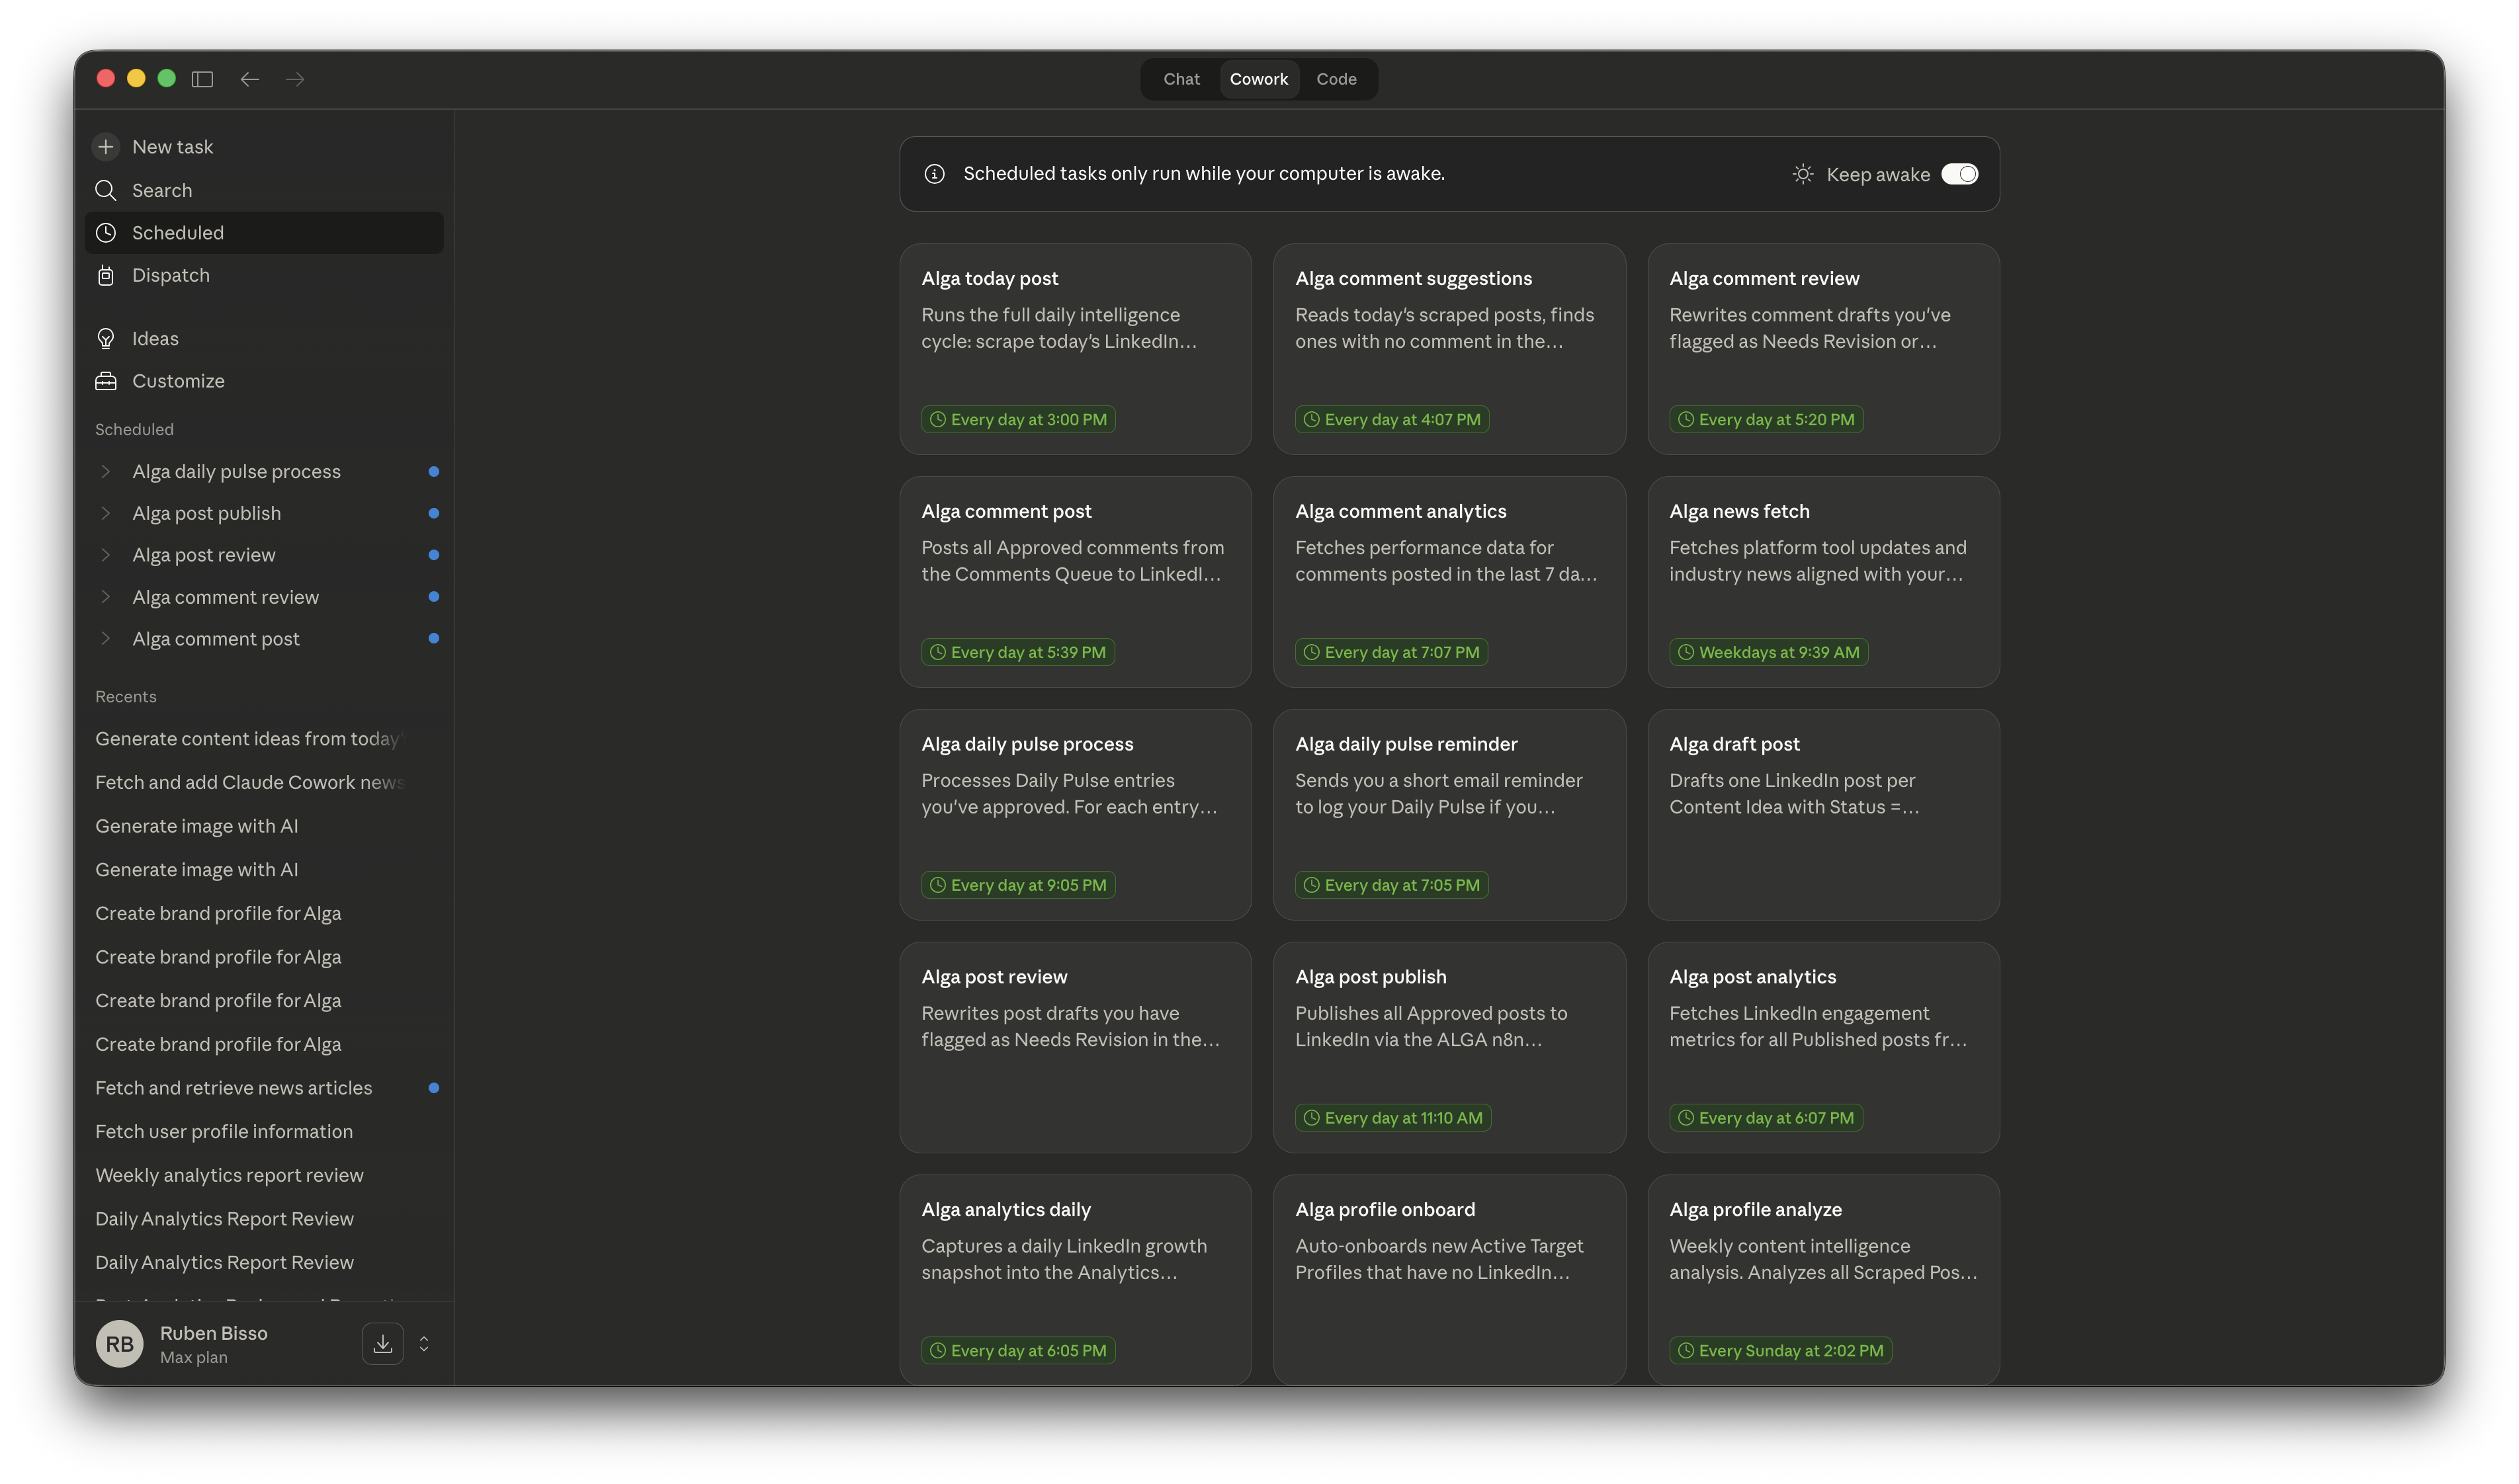Image resolution: width=2519 pixels, height=1484 pixels.
Task: Open Search in the sidebar
Action: click(x=264, y=190)
